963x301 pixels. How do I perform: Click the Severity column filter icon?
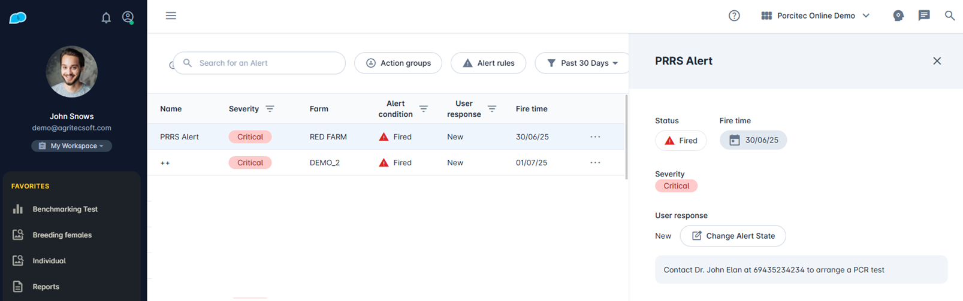point(270,109)
